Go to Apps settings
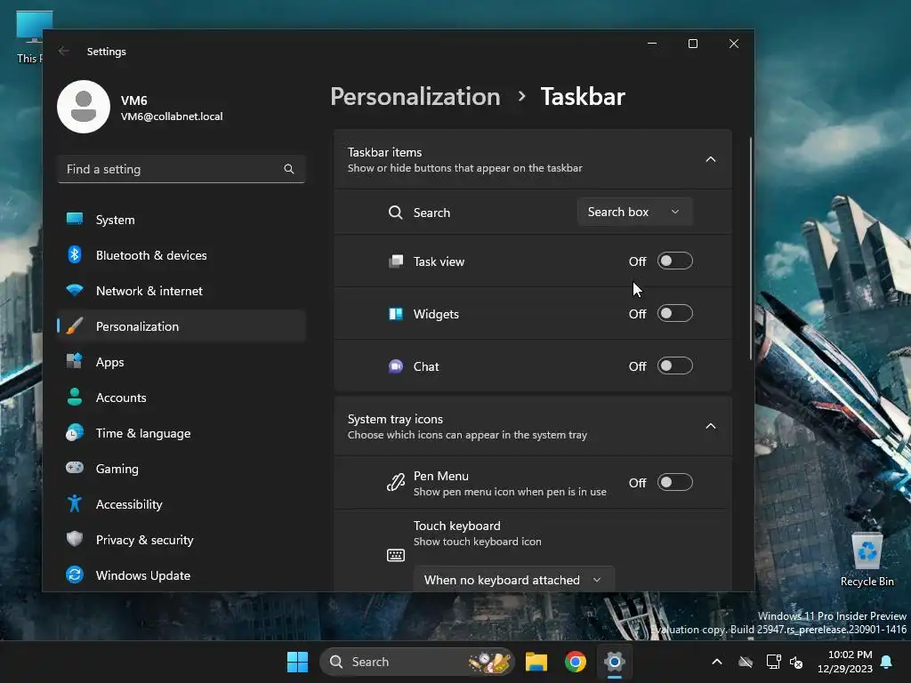Viewport: 911px width, 683px height. tap(181, 362)
